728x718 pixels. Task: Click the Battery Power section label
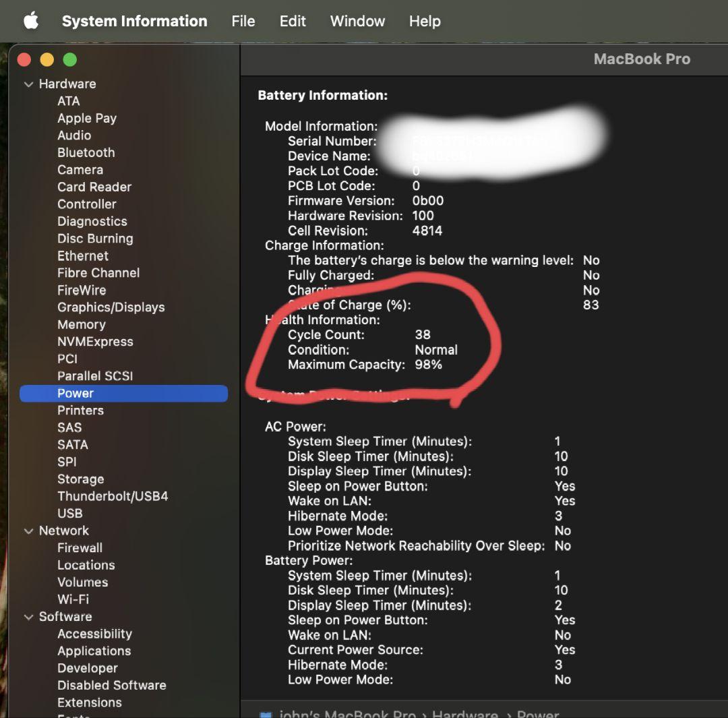pyautogui.click(x=309, y=561)
